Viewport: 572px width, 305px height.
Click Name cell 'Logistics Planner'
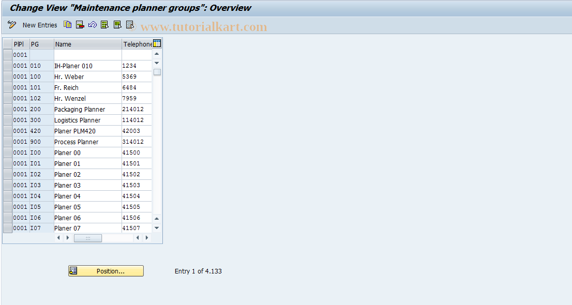pos(87,120)
